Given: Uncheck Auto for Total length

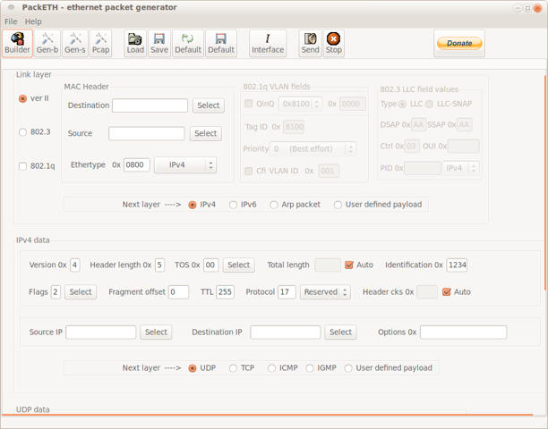Looking at the screenshot, I should pos(349,265).
